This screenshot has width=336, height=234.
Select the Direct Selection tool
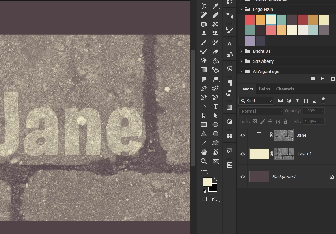215,116
